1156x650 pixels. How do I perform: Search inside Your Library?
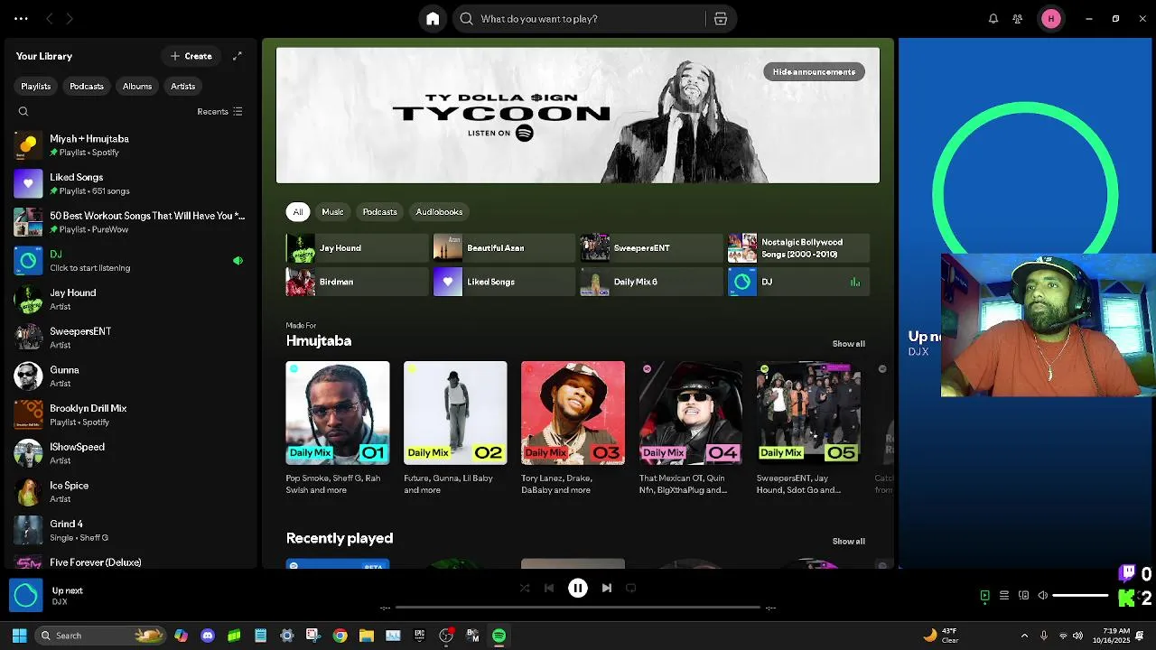pos(23,112)
